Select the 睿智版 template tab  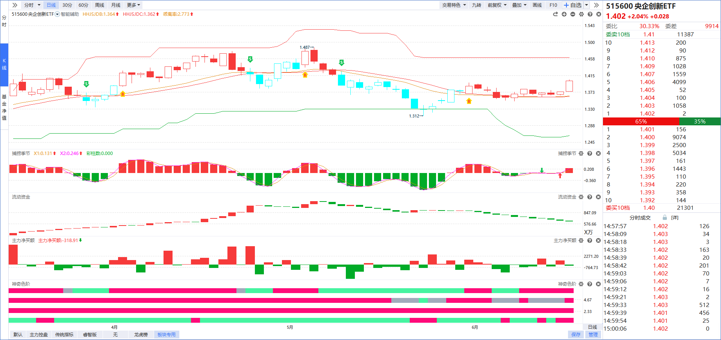[90, 334]
